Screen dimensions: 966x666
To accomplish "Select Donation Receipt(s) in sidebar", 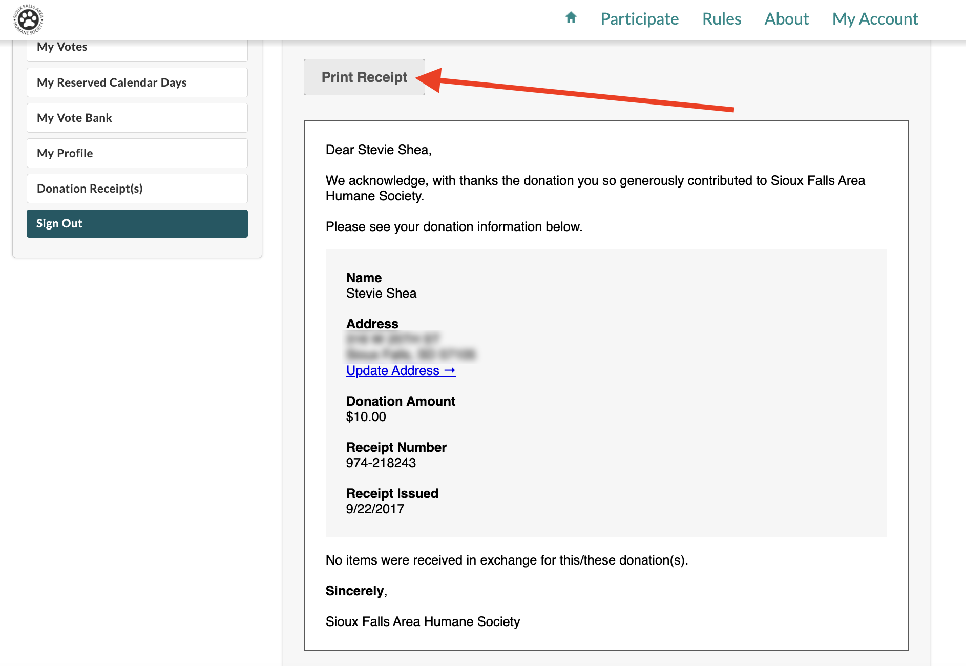I will coord(137,189).
